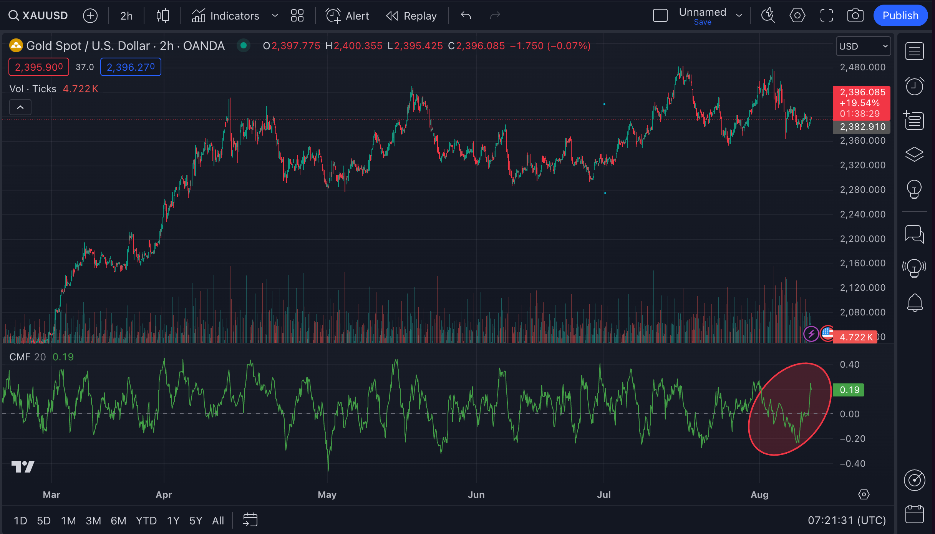
Task: Open the chat conversations icon
Action: pyautogui.click(x=914, y=234)
